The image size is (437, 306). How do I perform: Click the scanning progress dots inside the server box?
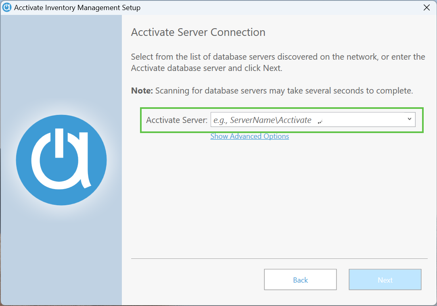(x=319, y=120)
